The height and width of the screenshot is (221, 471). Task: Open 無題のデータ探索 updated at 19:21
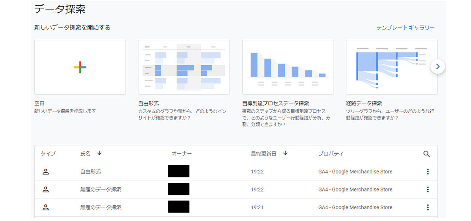coord(101,207)
